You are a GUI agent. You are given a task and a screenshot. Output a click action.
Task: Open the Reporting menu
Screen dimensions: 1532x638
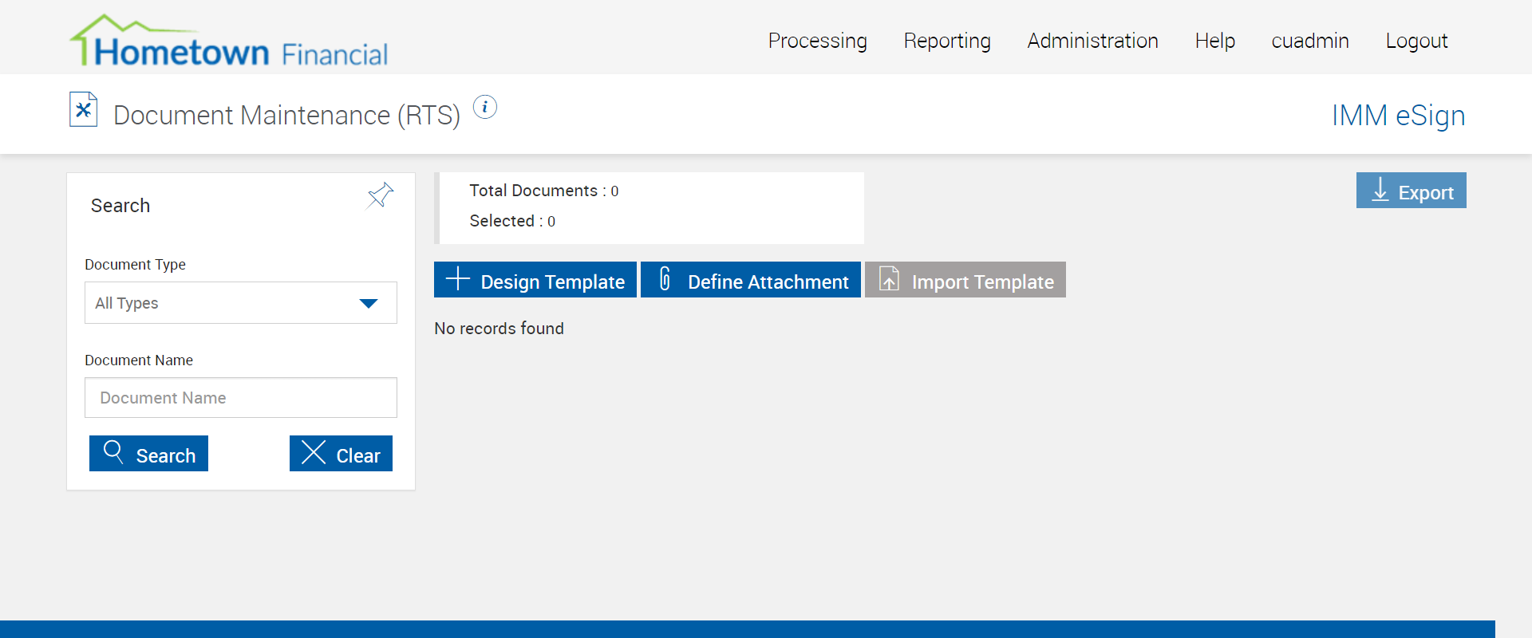pos(947,41)
